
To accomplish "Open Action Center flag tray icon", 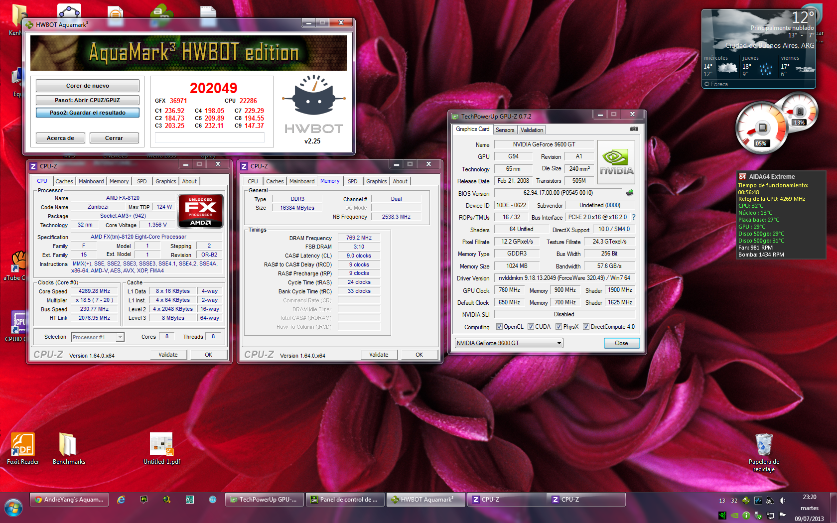I will [782, 515].
